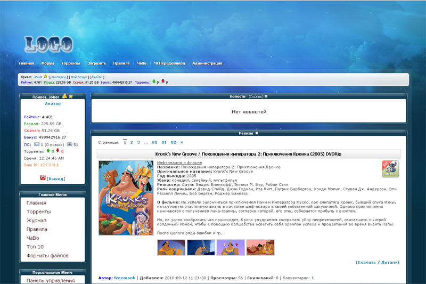Open Главная in the top navigation
Image resolution: width=426 pixels, height=284 pixels.
pos(26,63)
